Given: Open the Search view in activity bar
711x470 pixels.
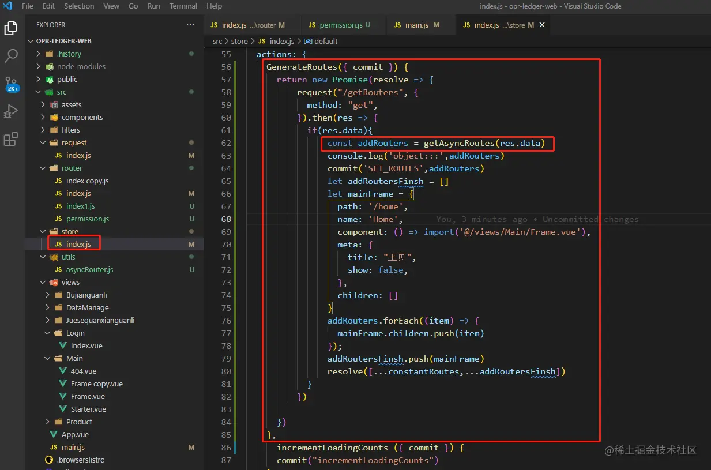Looking at the screenshot, I should tap(11, 56).
